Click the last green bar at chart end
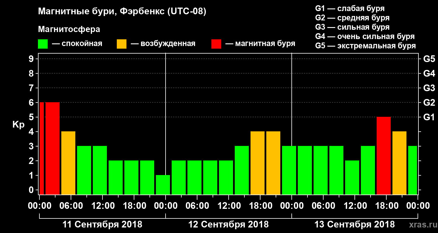 point(413,170)
